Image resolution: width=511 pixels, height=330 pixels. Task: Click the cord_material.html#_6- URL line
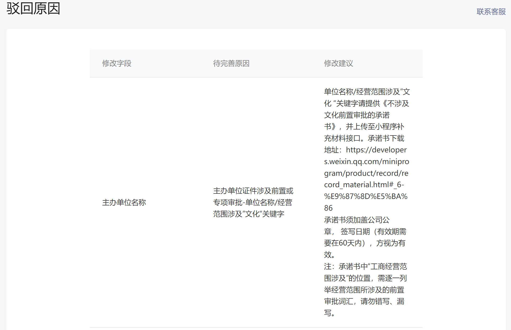[364, 185]
